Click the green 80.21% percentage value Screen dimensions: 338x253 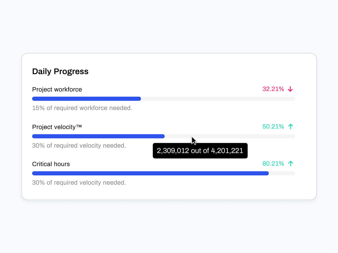pos(273,164)
